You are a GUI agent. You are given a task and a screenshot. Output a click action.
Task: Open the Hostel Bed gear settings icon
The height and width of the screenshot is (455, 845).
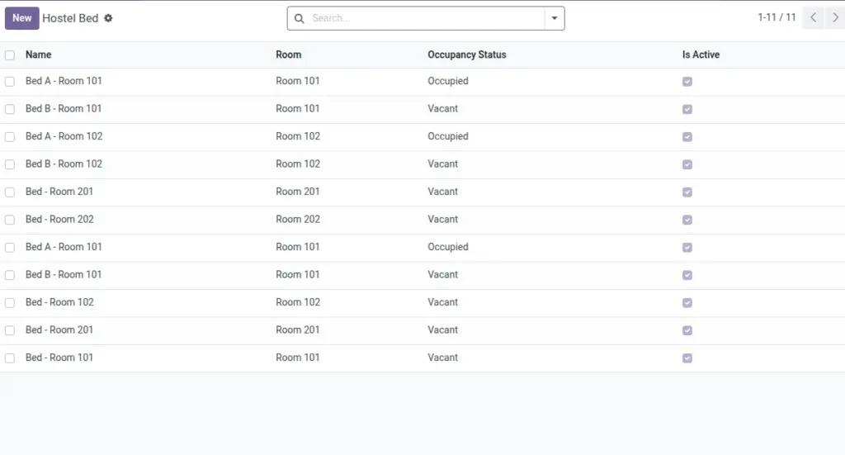tap(108, 18)
